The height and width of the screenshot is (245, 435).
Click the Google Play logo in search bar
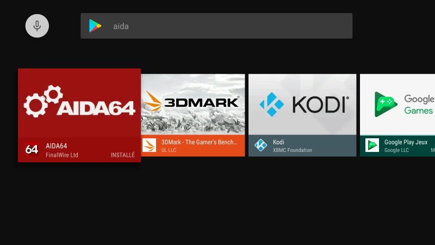(x=95, y=26)
